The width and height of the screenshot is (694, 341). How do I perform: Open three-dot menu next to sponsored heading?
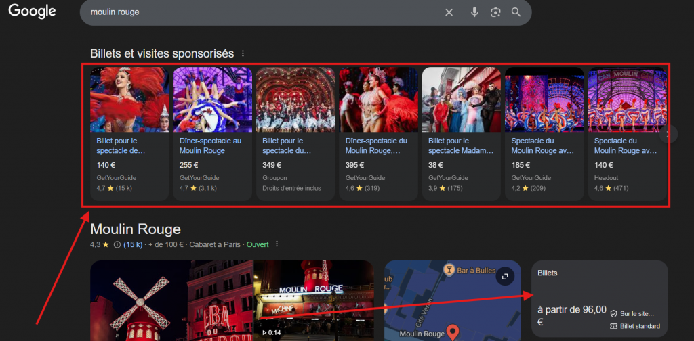pos(243,53)
